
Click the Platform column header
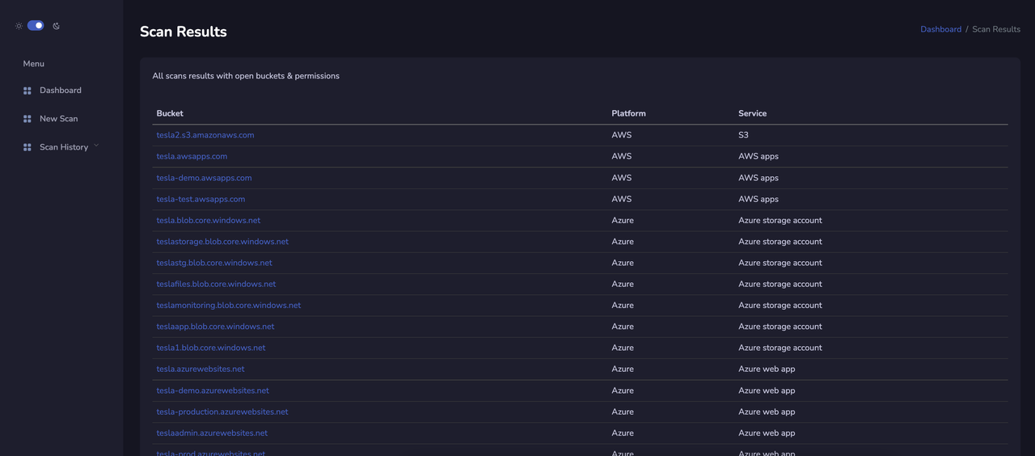tap(629, 113)
